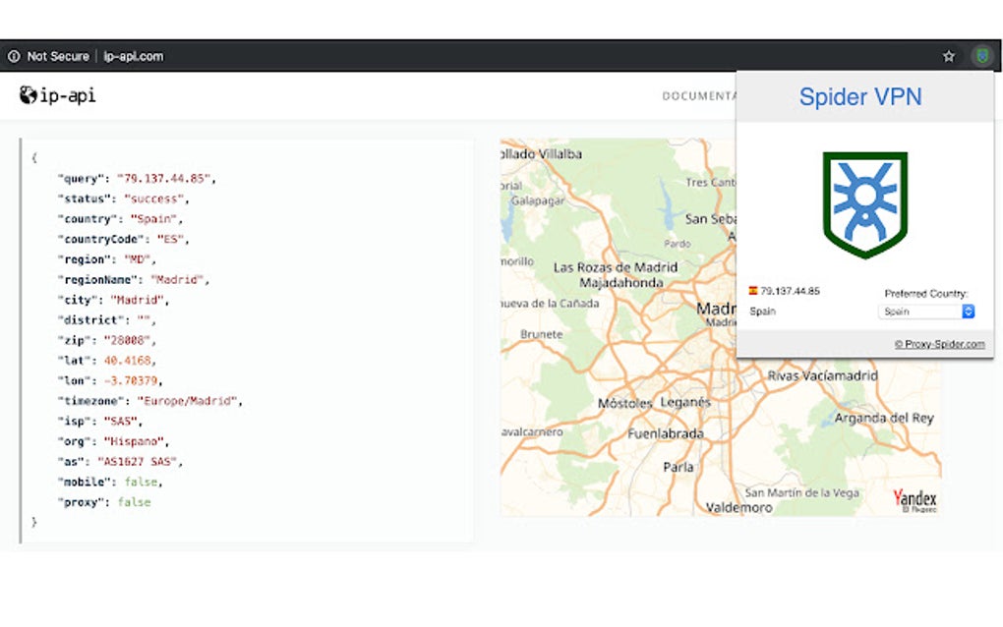Viewport: 1003px width, 627px height.
Task: Click Rivas Vaciamadrid on the map
Action: (x=823, y=375)
